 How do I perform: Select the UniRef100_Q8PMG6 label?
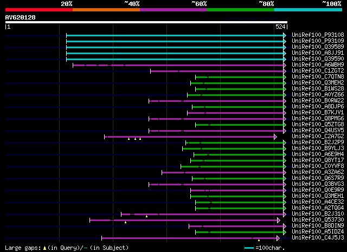click(318, 119)
